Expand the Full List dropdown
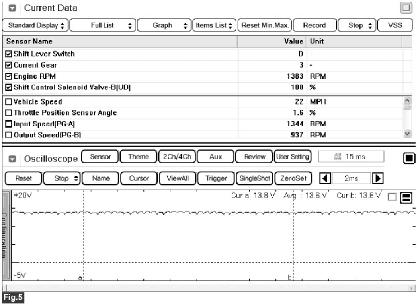 click(x=103, y=25)
